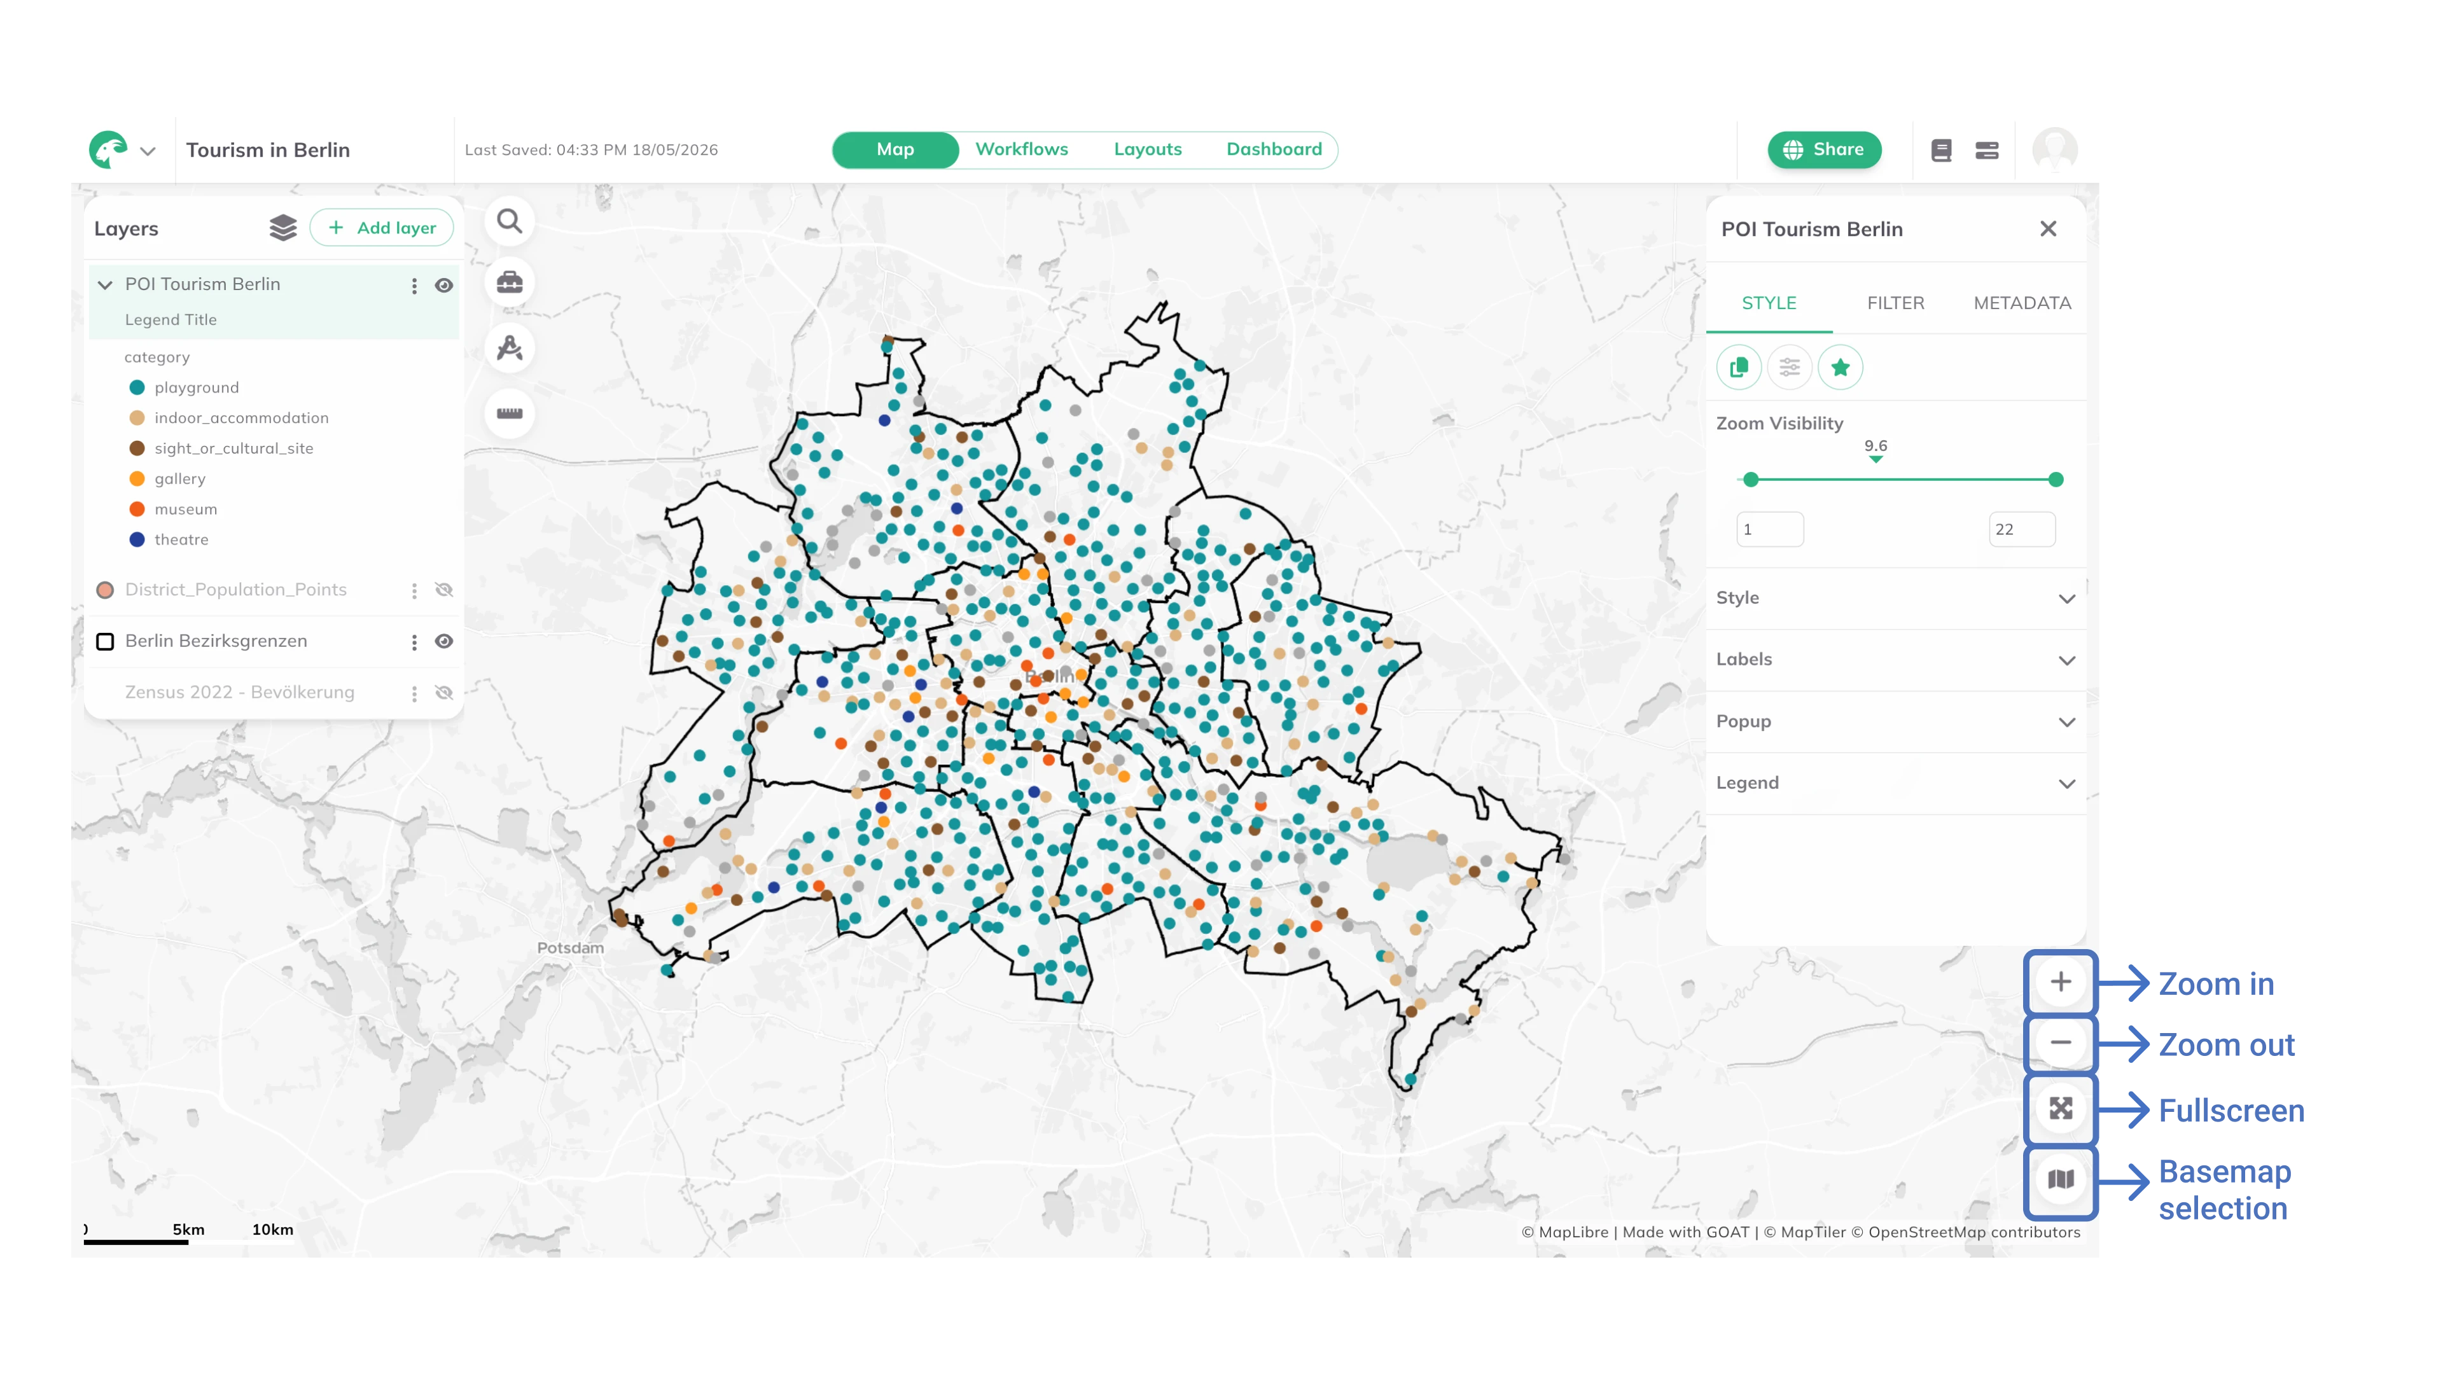
Task: Click the Last Saved timestamp text
Action: click(x=591, y=150)
